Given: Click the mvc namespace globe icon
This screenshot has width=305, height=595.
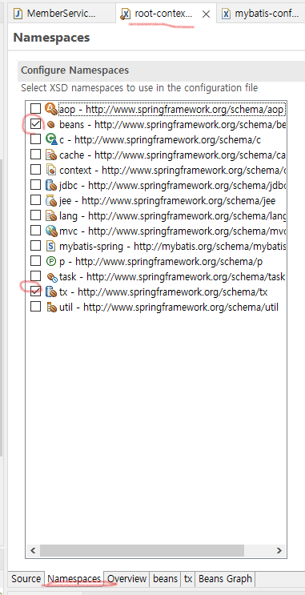Looking at the screenshot, I should pos(51,231).
